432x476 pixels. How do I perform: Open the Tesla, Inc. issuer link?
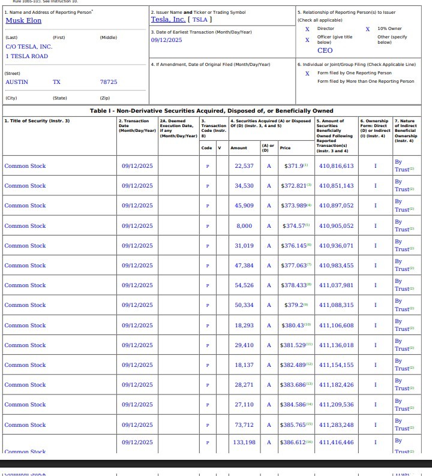[168, 20]
